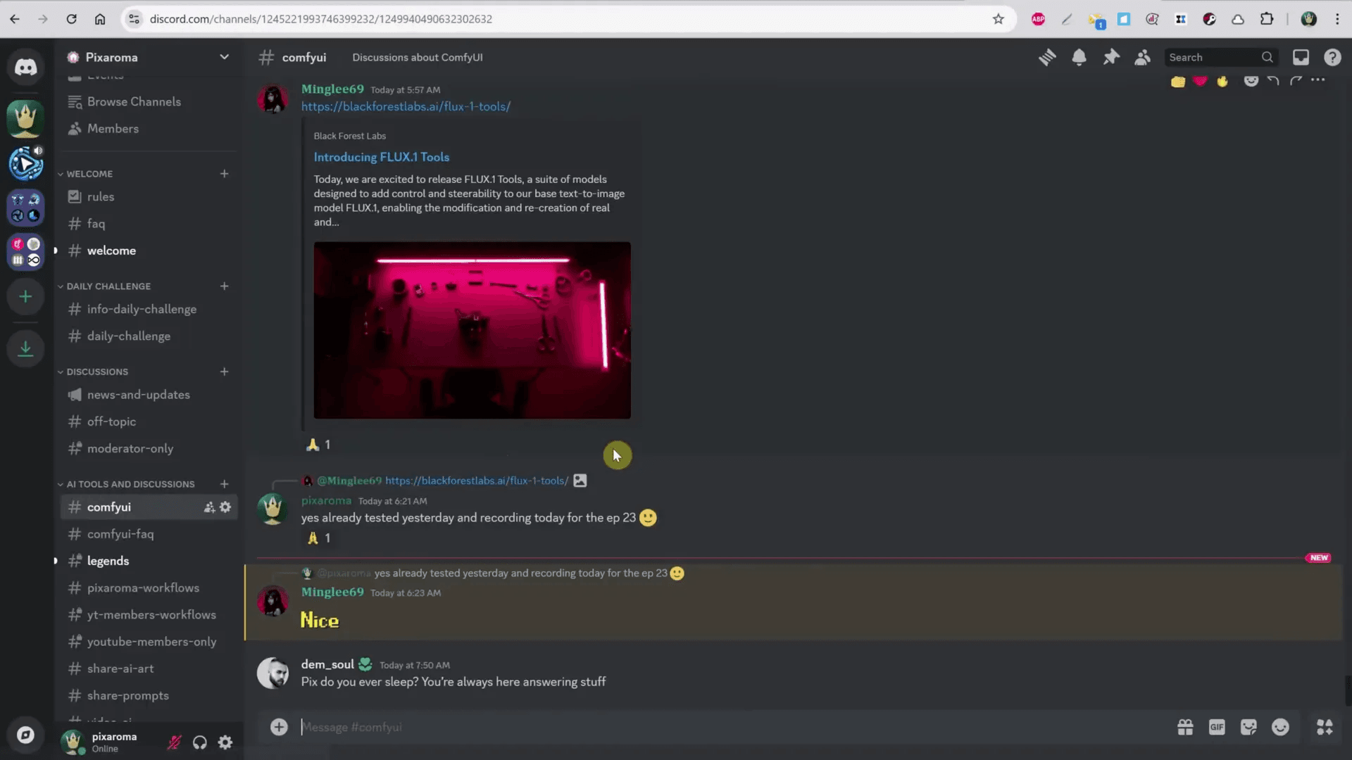Open FLUX.1 Tools pink embed image
The width and height of the screenshot is (1352, 760).
472,330
